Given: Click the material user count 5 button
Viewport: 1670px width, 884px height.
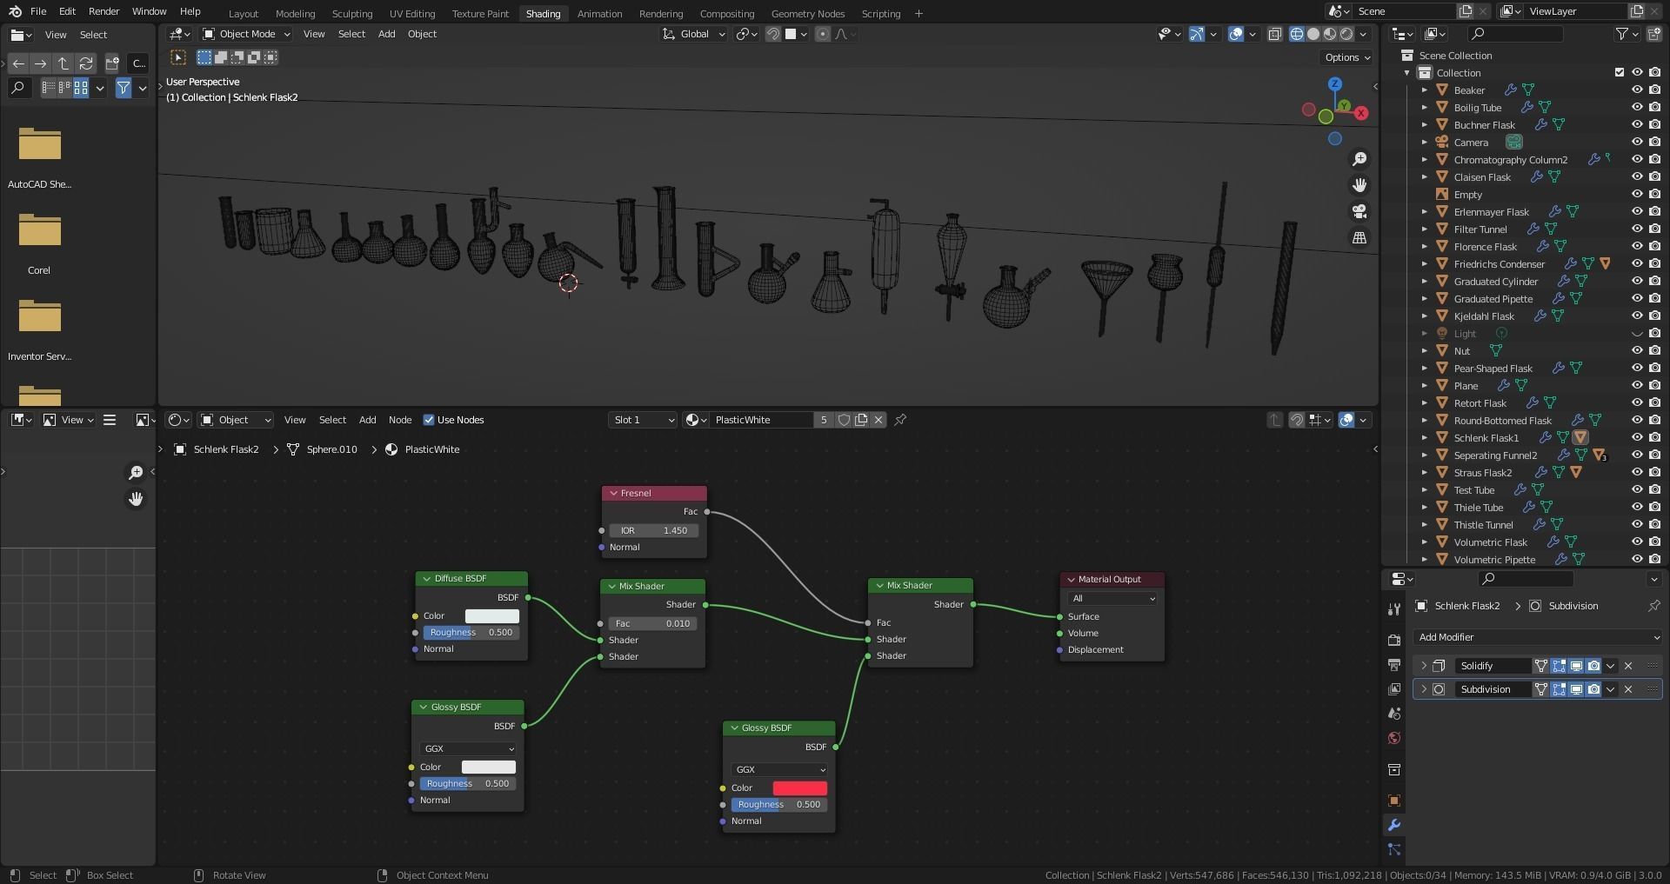Looking at the screenshot, I should [x=824, y=420].
